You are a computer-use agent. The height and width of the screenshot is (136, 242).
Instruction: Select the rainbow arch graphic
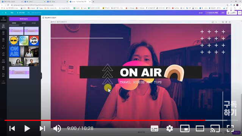click(x=174, y=73)
